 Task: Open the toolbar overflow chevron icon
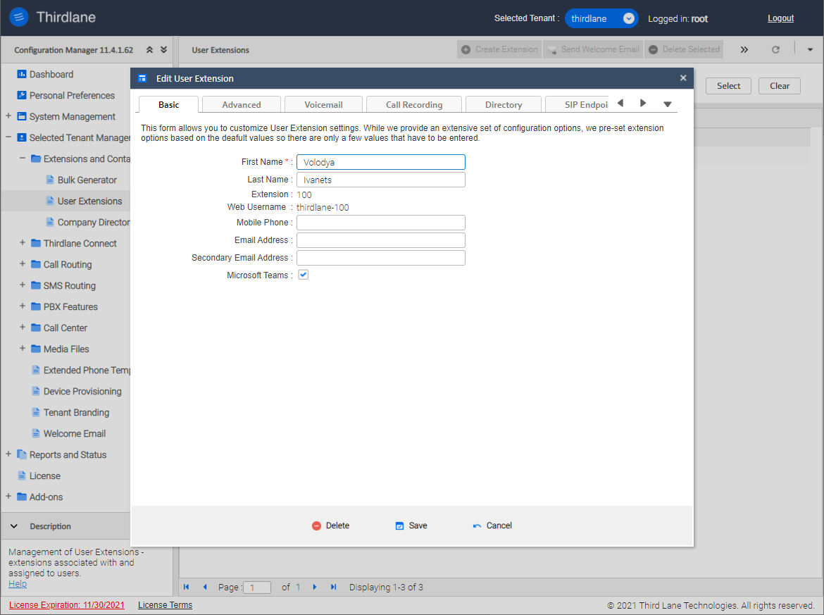744,49
